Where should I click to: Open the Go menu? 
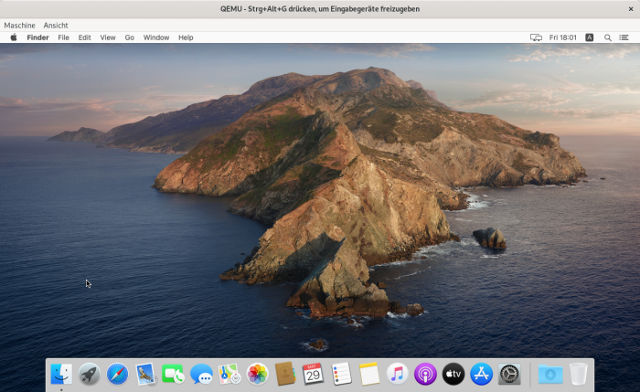130,37
